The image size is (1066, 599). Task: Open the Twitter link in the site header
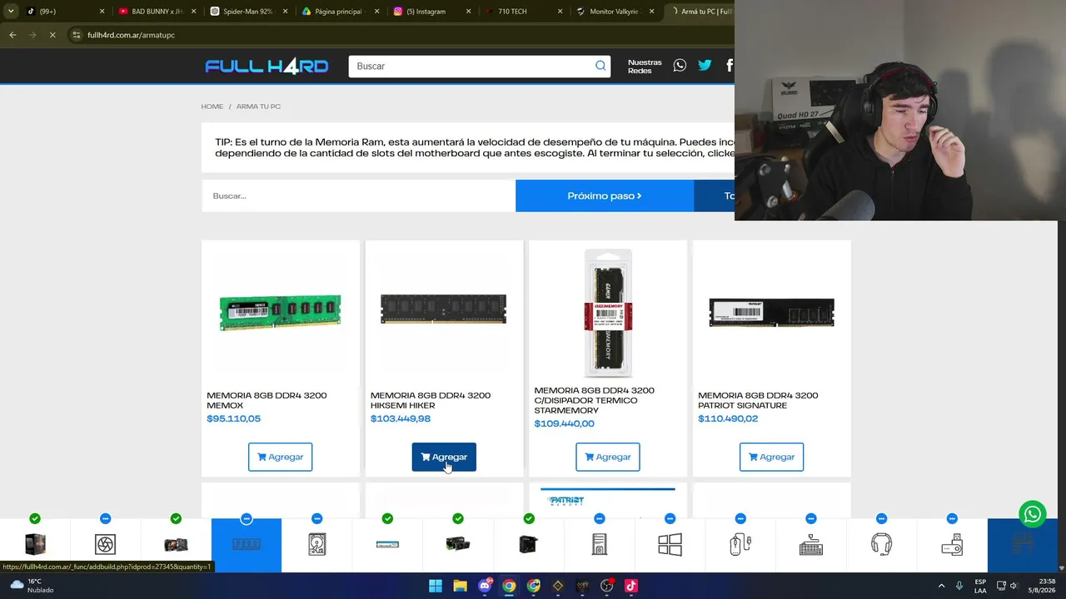coord(705,66)
